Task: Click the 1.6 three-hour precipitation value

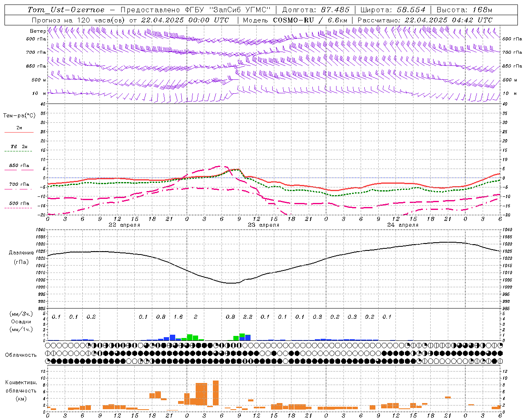Action: click(178, 317)
